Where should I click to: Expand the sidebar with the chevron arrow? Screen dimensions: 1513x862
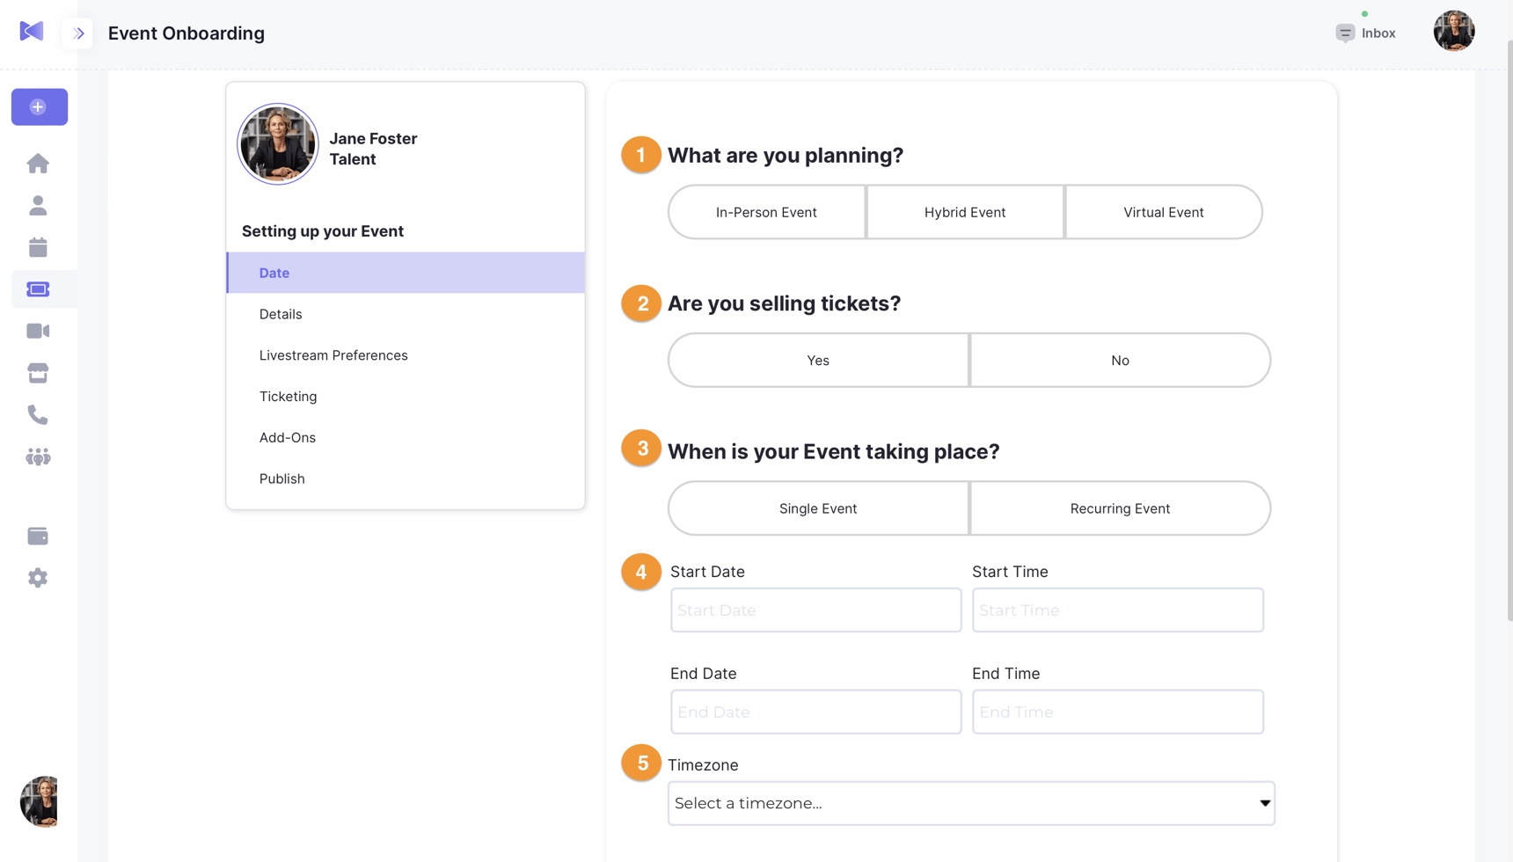click(x=78, y=33)
